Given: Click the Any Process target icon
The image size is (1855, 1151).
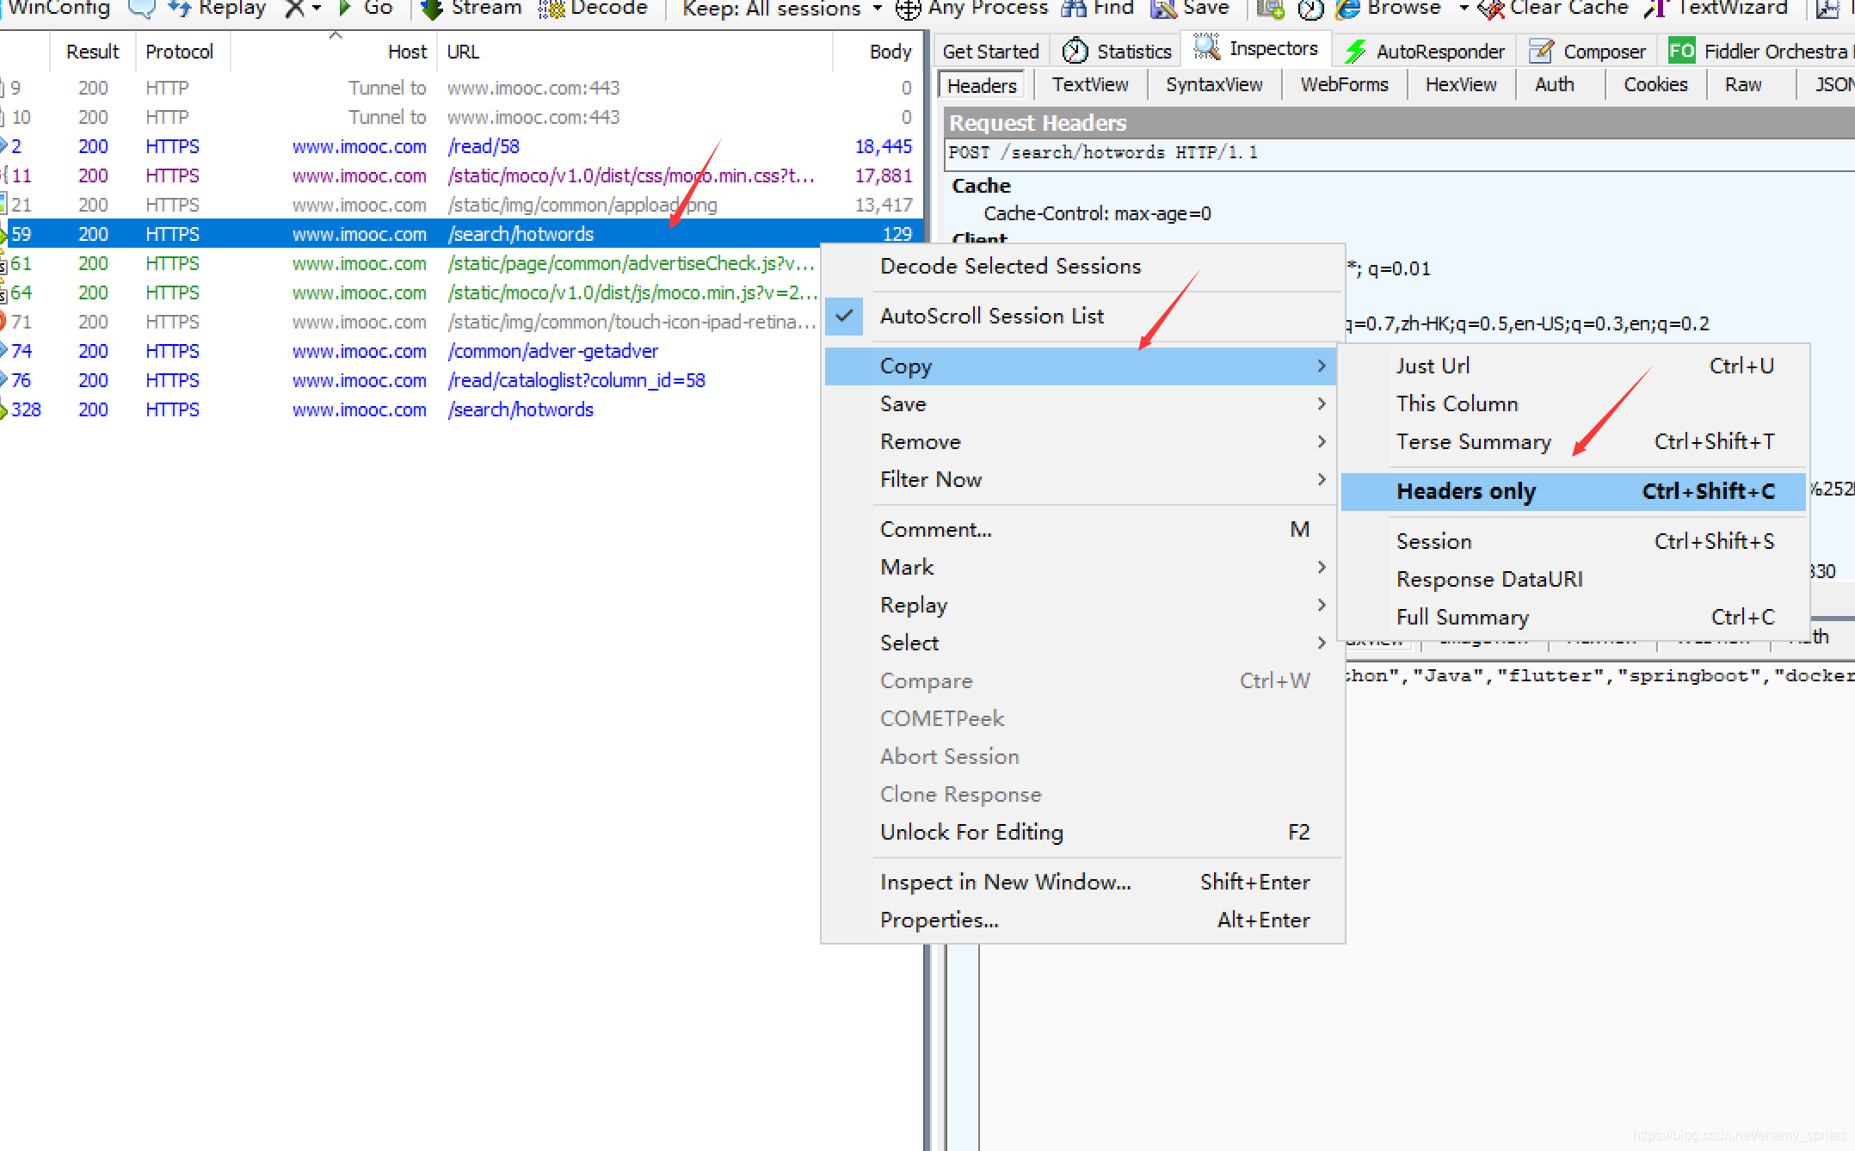Looking at the screenshot, I should click(908, 9).
